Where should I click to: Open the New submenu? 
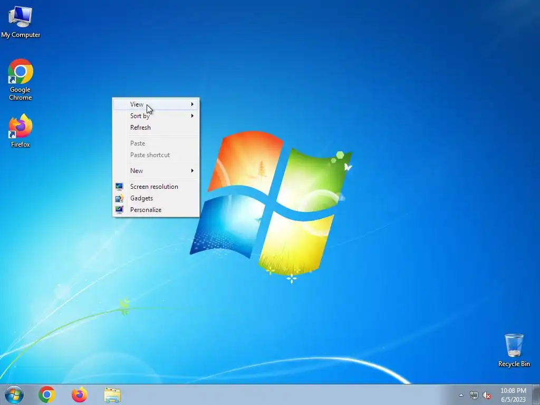click(156, 170)
